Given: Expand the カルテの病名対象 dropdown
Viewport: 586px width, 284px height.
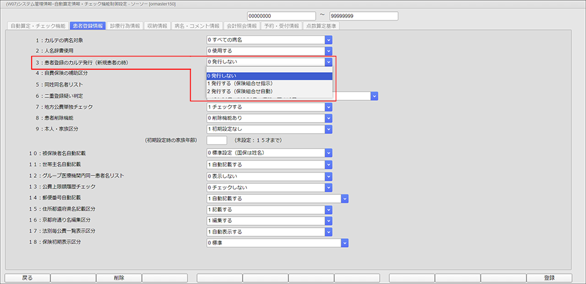Looking at the screenshot, I should point(329,40).
